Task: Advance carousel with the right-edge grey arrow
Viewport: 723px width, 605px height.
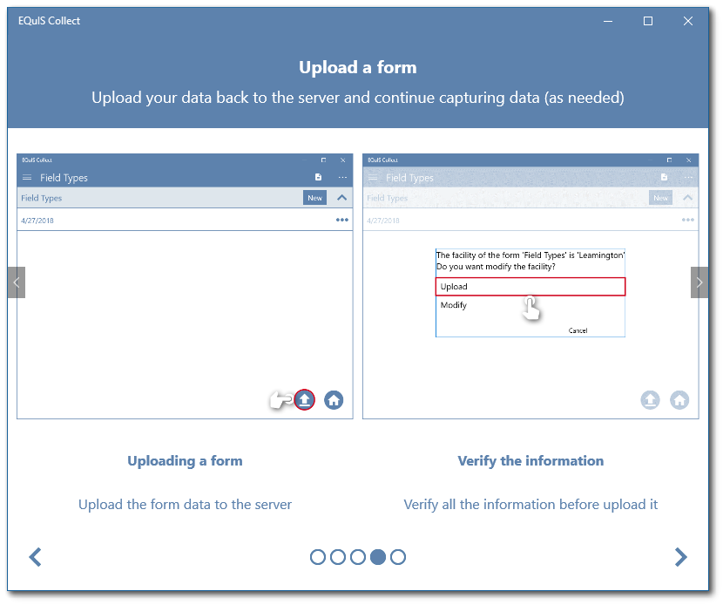Action: tap(699, 282)
